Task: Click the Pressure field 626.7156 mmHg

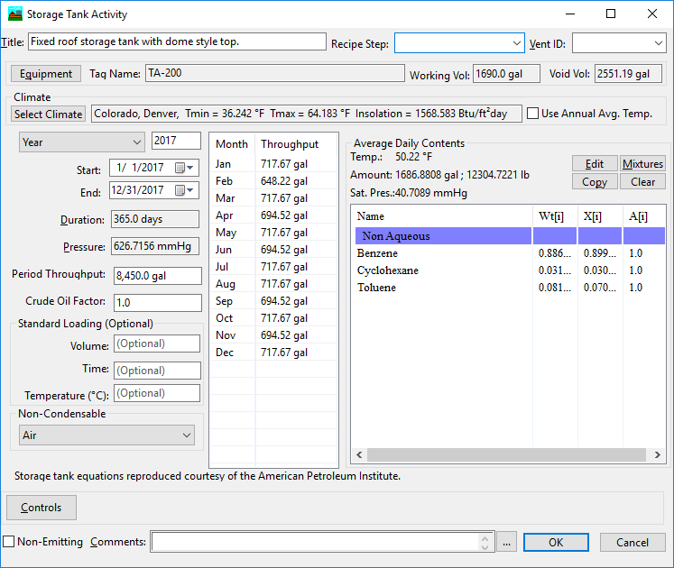Action: click(x=155, y=246)
